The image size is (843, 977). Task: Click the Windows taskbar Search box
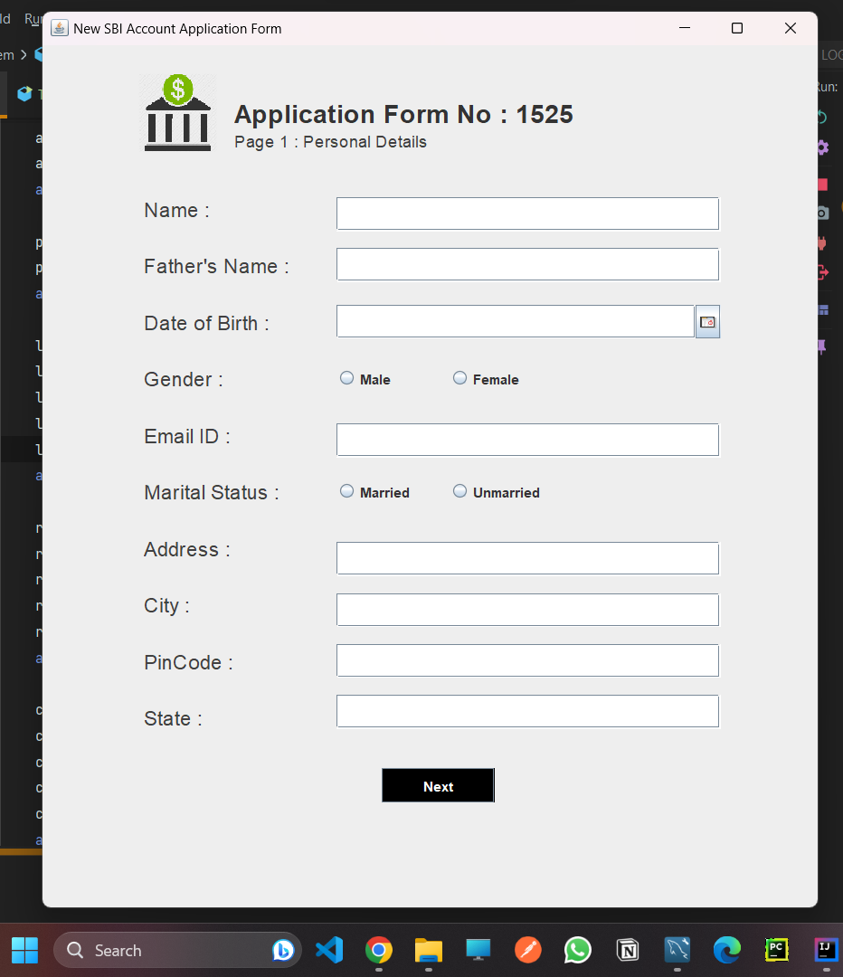177,950
